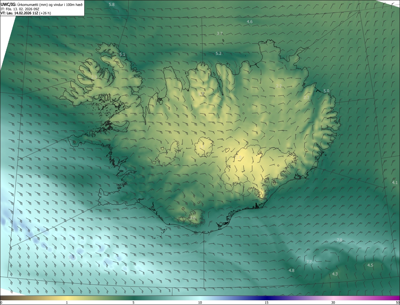Click the 4.8 value label on the map

[x=292, y=271]
